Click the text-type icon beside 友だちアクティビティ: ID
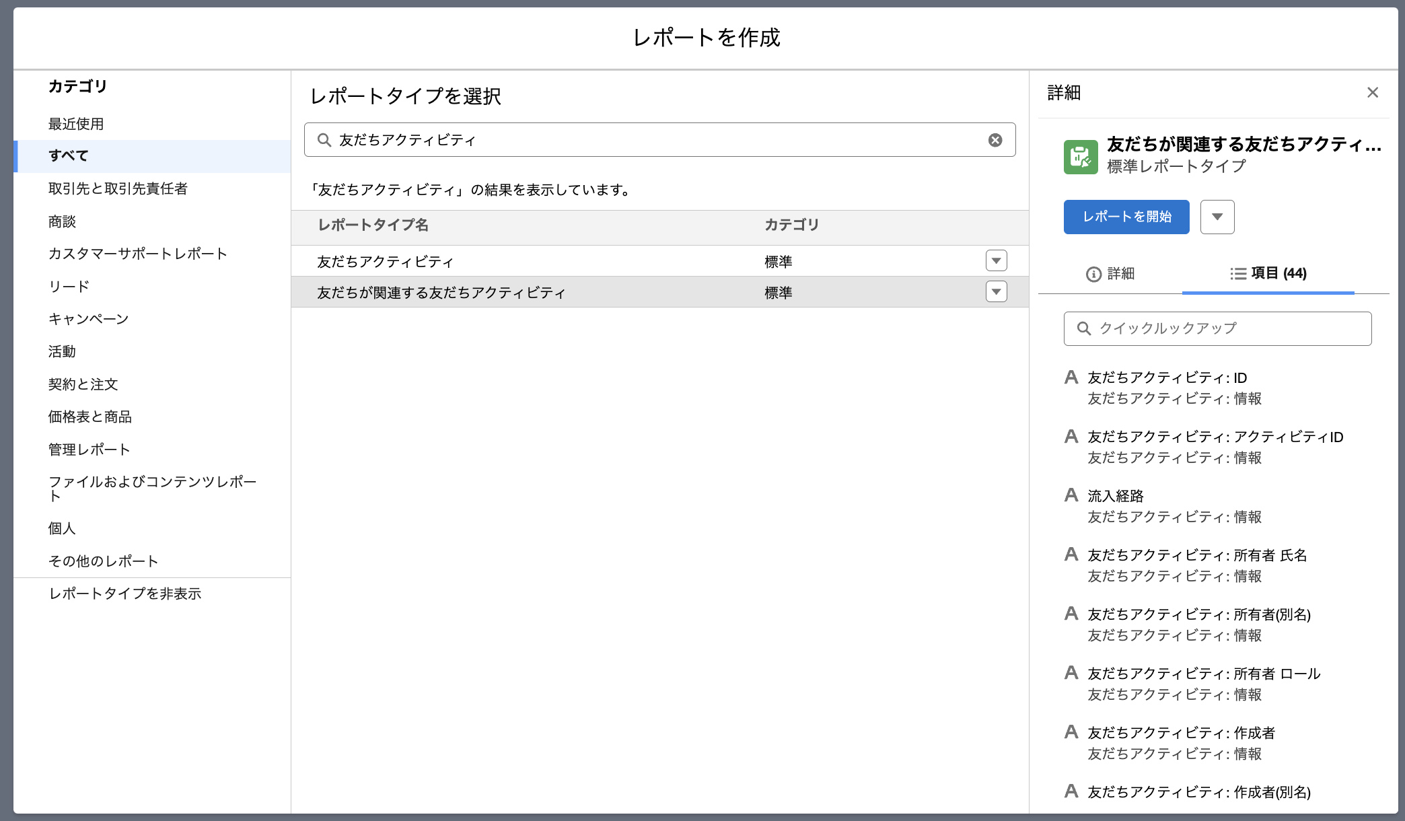This screenshot has width=1405, height=821. (x=1071, y=378)
